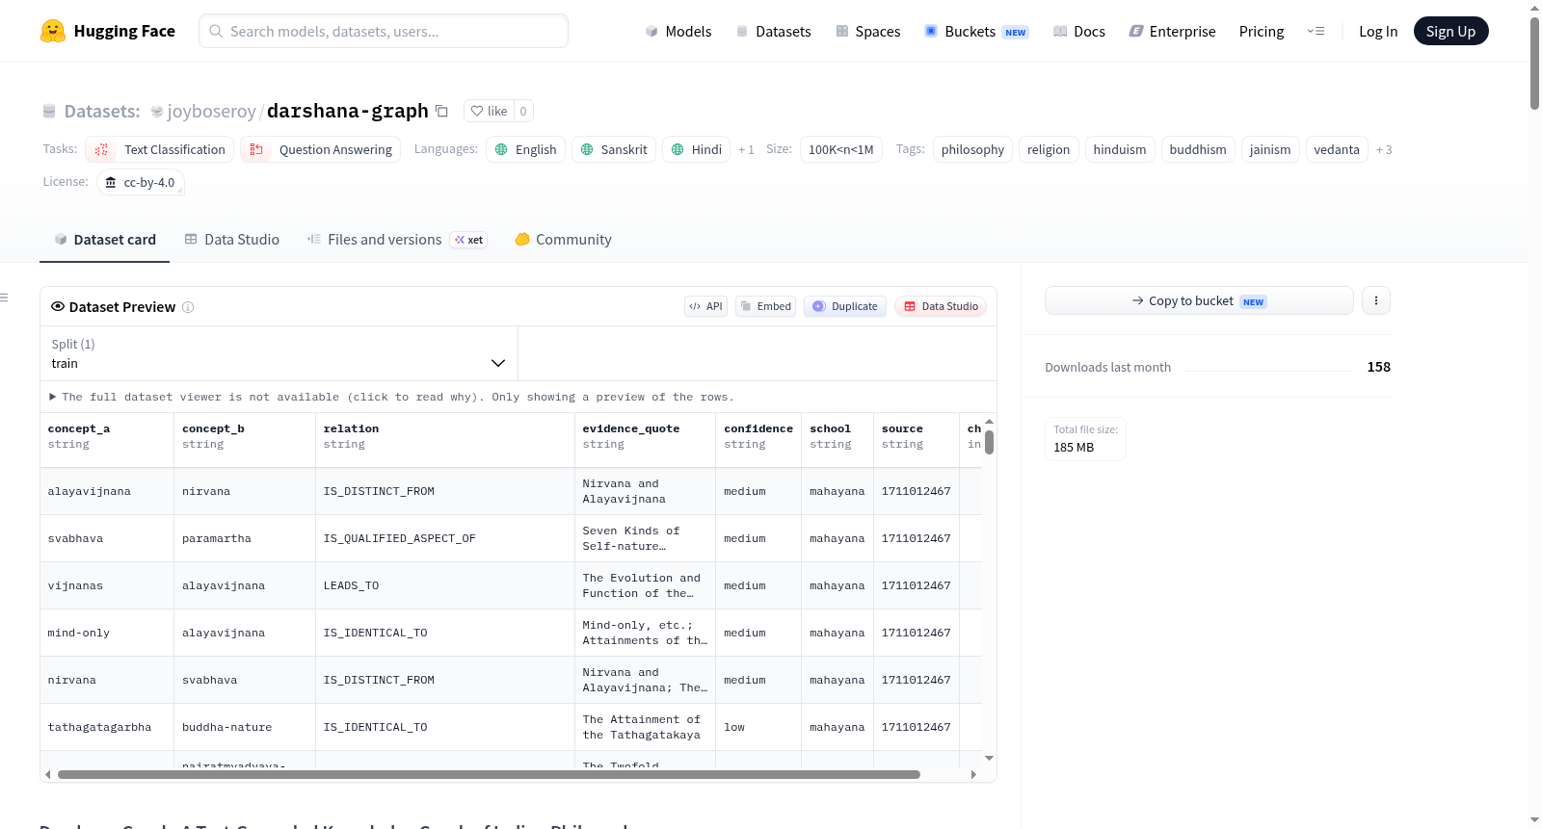Open Buckets in the top navigation
Image resolution: width=1542 pixels, height=829 pixels.
[x=976, y=31]
